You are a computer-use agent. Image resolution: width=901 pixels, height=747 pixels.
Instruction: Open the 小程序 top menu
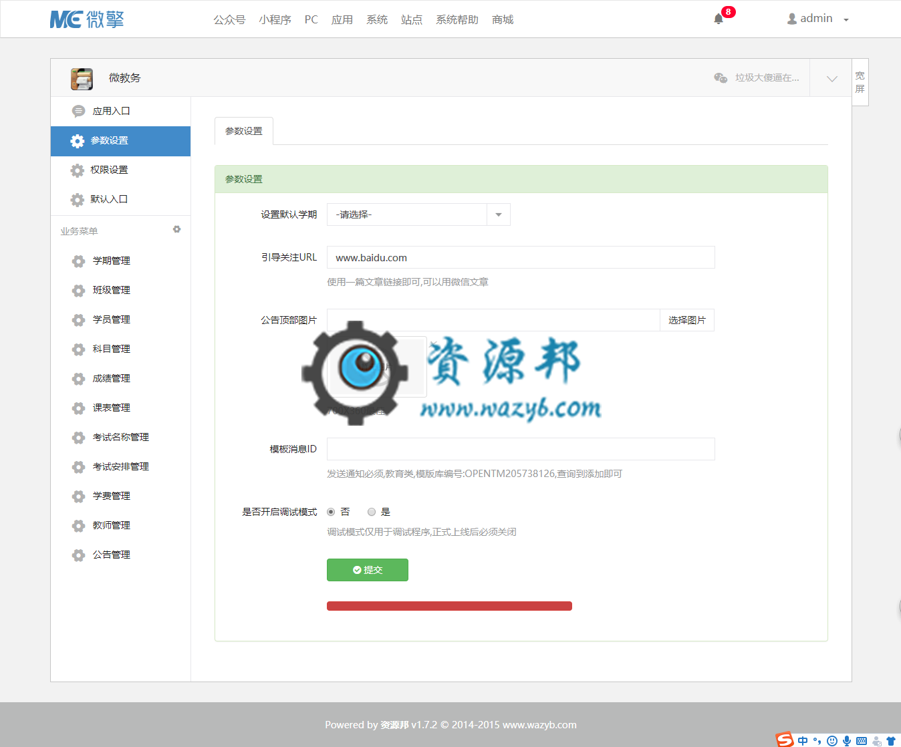275,19
